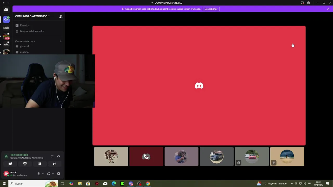The image size is (333, 187).
Task: Open General / COMUNIDAD ARMIN98SC voice channel link
Action: tap(27, 158)
